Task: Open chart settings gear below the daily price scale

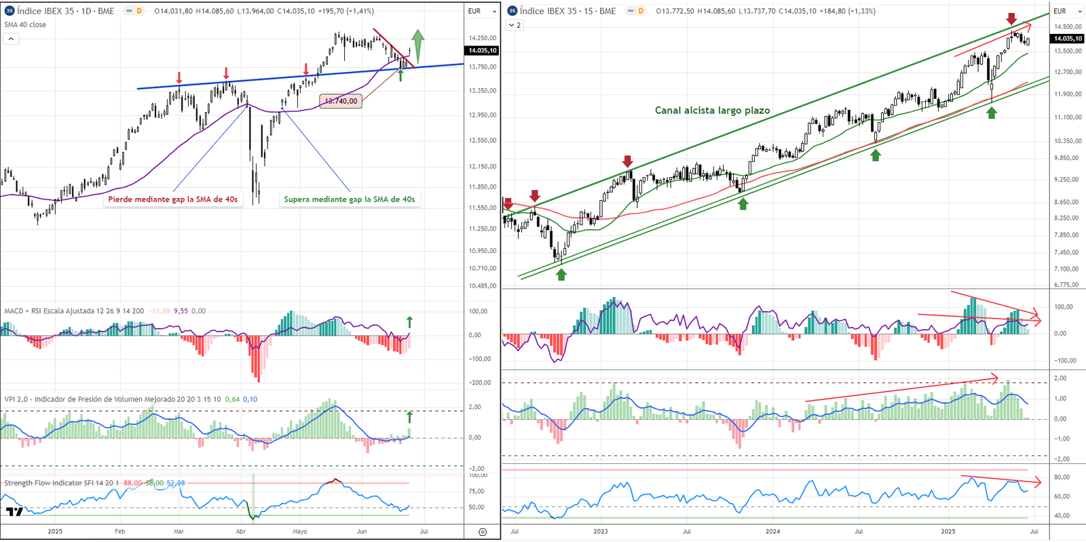Action: tap(483, 532)
